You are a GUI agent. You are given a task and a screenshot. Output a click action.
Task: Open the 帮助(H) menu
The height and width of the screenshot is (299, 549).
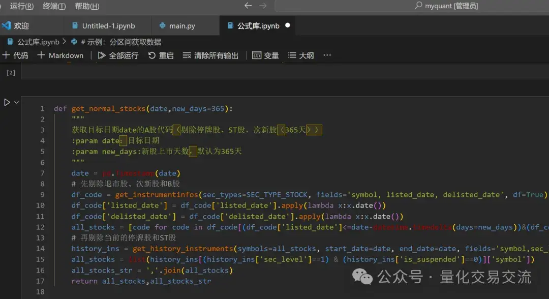point(87,6)
